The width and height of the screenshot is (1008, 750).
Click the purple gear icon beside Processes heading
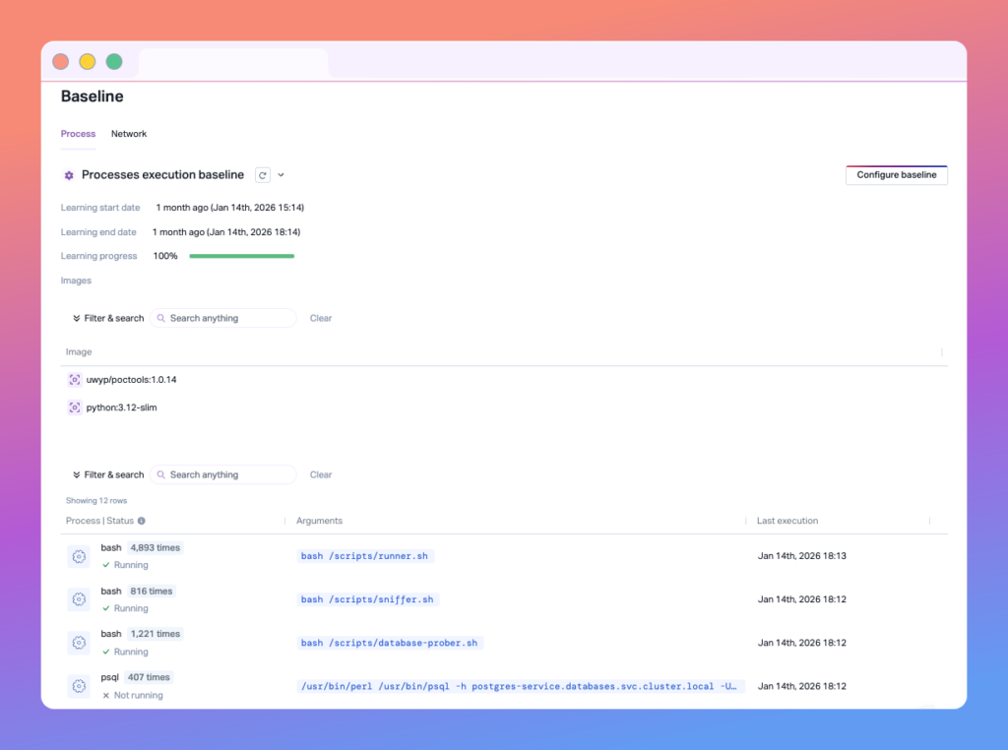pos(69,175)
